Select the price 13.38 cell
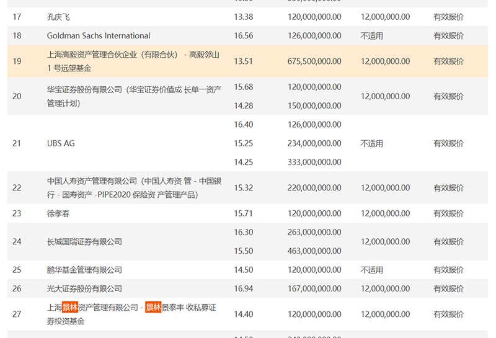This screenshot has width=496, height=338. 243,17
